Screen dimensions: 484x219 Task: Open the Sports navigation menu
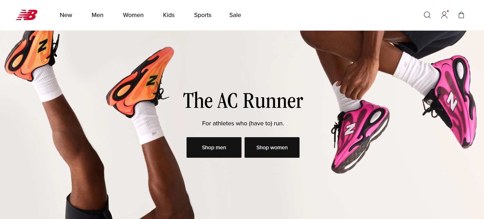point(203,15)
